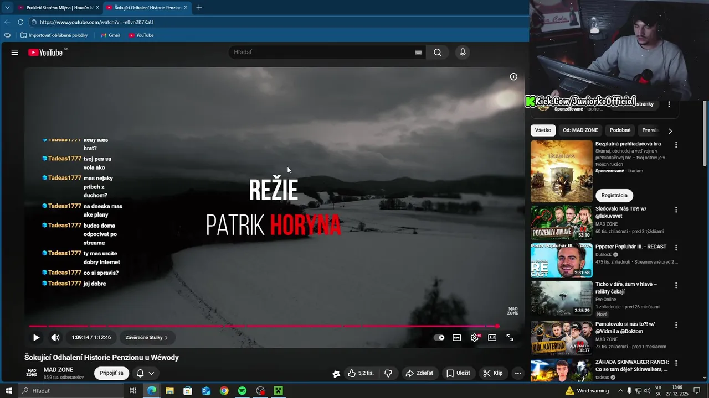Start voice search with microphone icon
The width and height of the screenshot is (709, 398).
[x=463, y=53]
